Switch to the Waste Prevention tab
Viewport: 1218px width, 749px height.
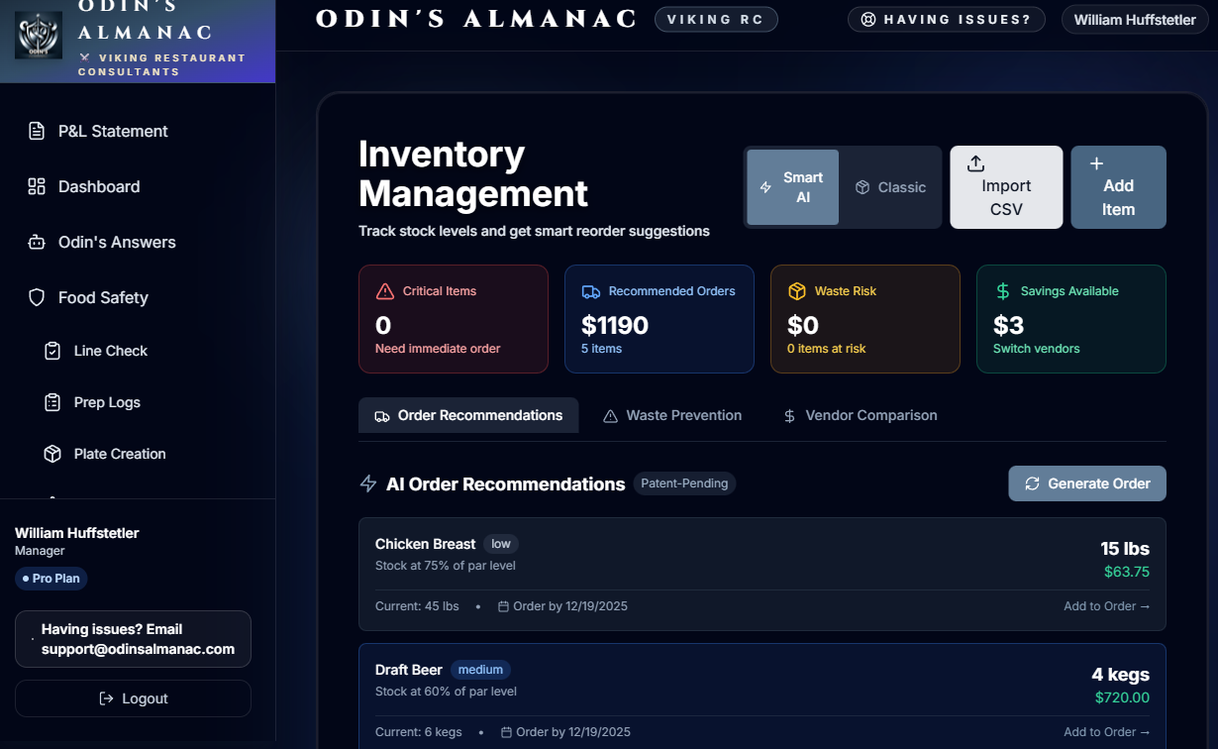click(x=672, y=415)
